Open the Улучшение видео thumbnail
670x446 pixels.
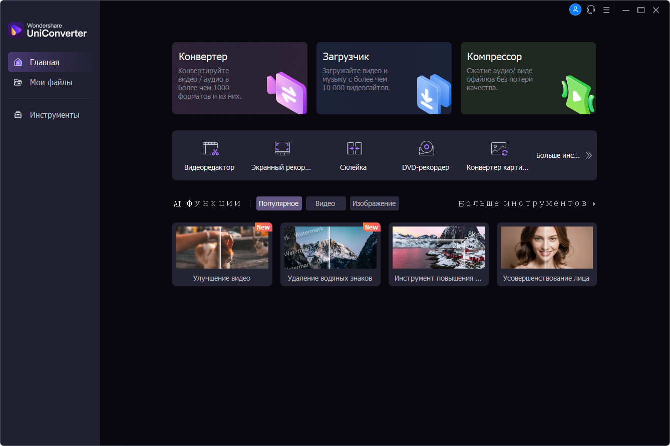tap(222, 248)
